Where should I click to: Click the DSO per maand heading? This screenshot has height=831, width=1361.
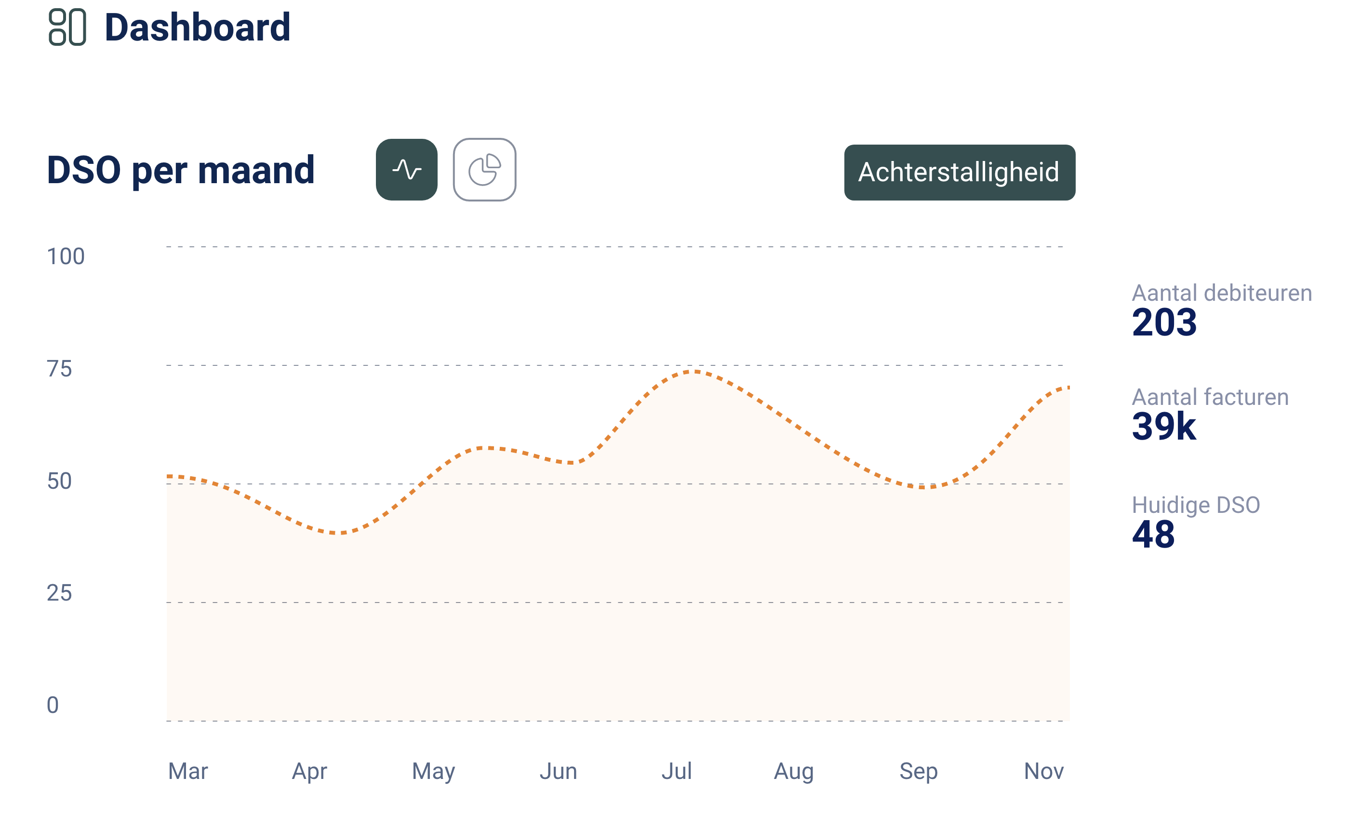181,170
